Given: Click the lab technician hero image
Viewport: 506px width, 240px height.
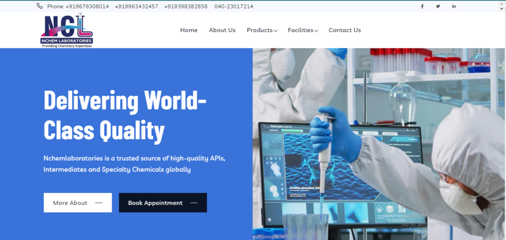Looking at the screenshot, I should pyautogui.click(x=379, y=144).
